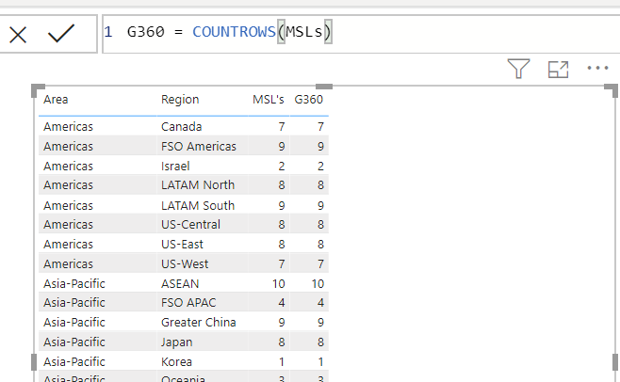Select the Canada region cell
The image size is (620, 382).
pos(182,126)
